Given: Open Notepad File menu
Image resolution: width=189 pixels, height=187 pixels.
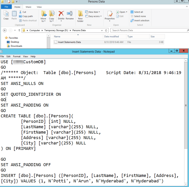Looking at the screenshot, I should click(2, 56).
